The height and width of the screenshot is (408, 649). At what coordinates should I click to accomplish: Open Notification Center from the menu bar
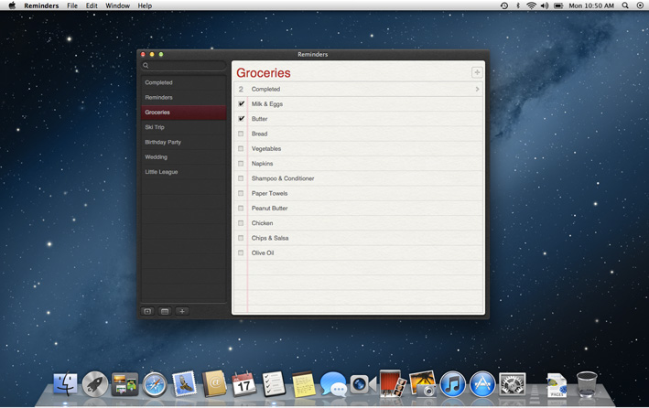point(640,5)
